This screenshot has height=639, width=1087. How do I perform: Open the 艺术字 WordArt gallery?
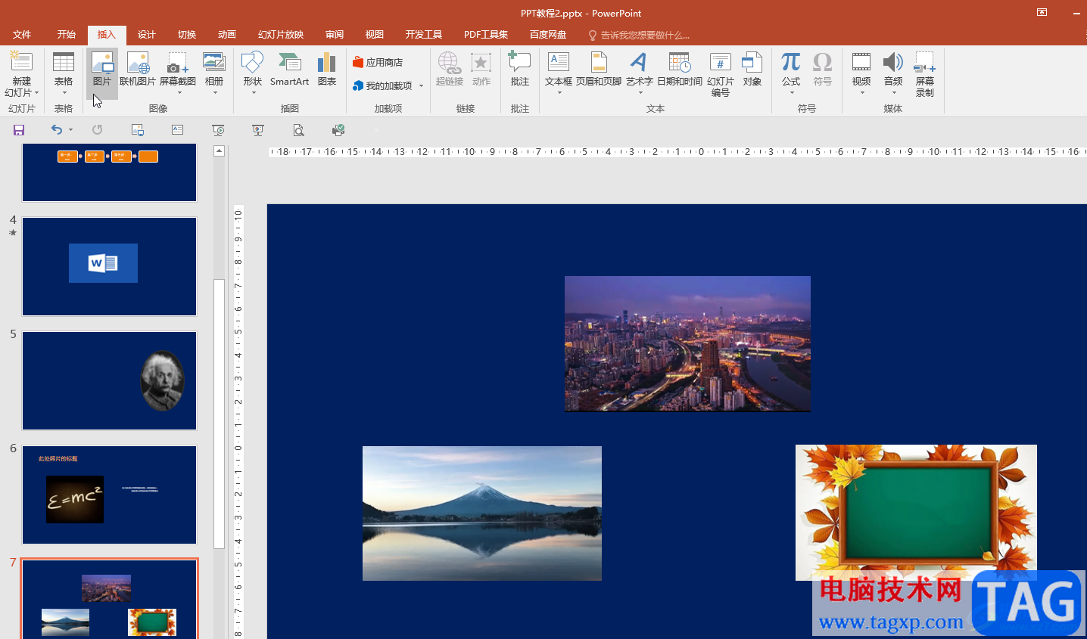(x=640, y=74)
